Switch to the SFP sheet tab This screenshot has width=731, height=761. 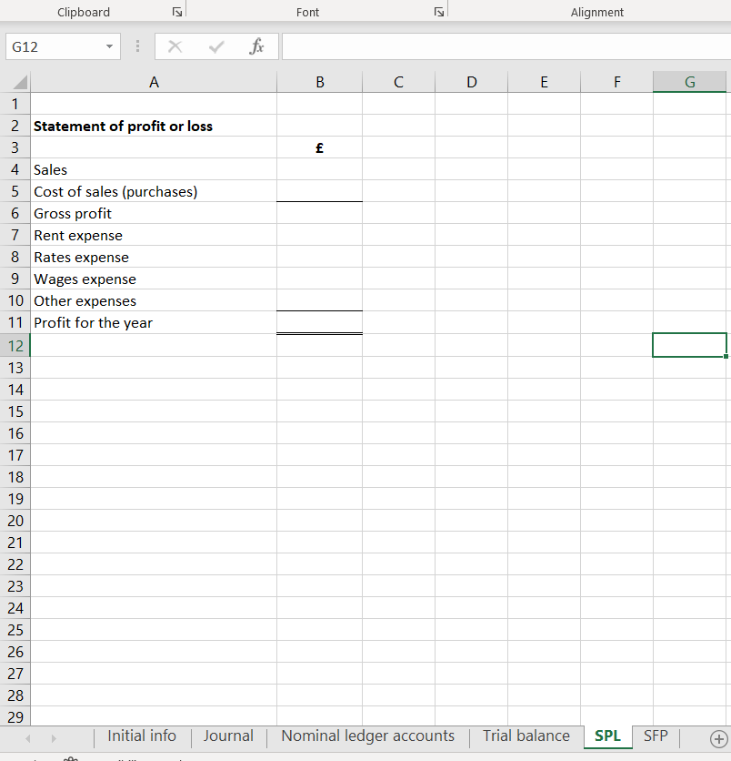point(655,736)
